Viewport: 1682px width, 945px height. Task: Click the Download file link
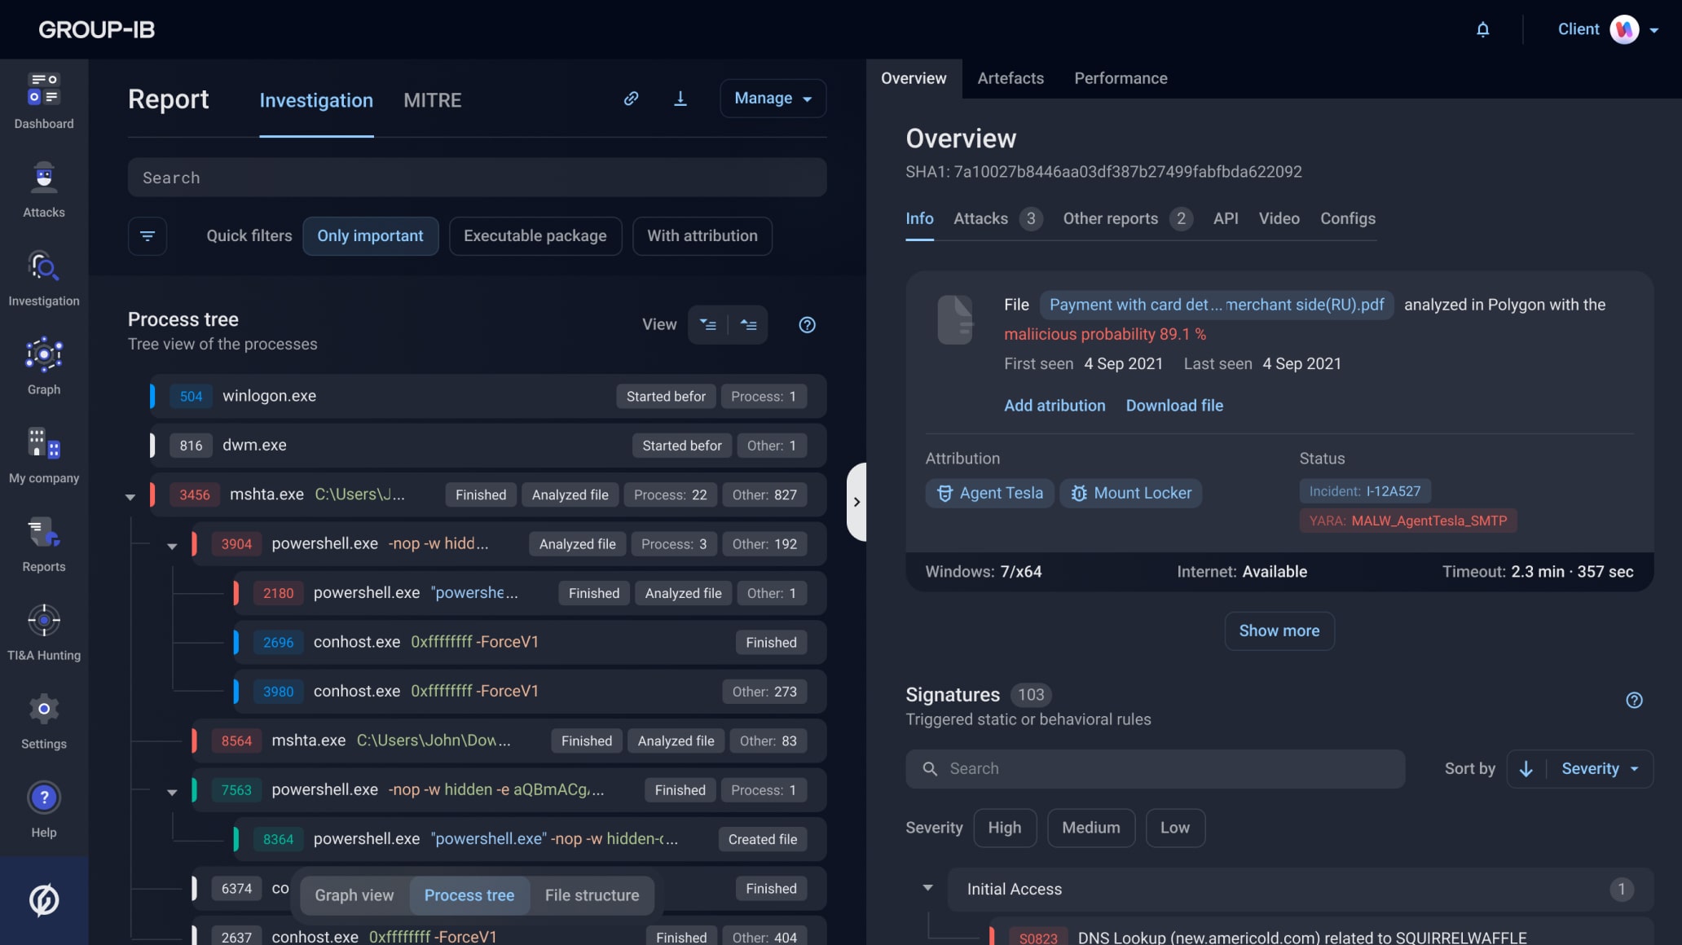click(1173, 406)
